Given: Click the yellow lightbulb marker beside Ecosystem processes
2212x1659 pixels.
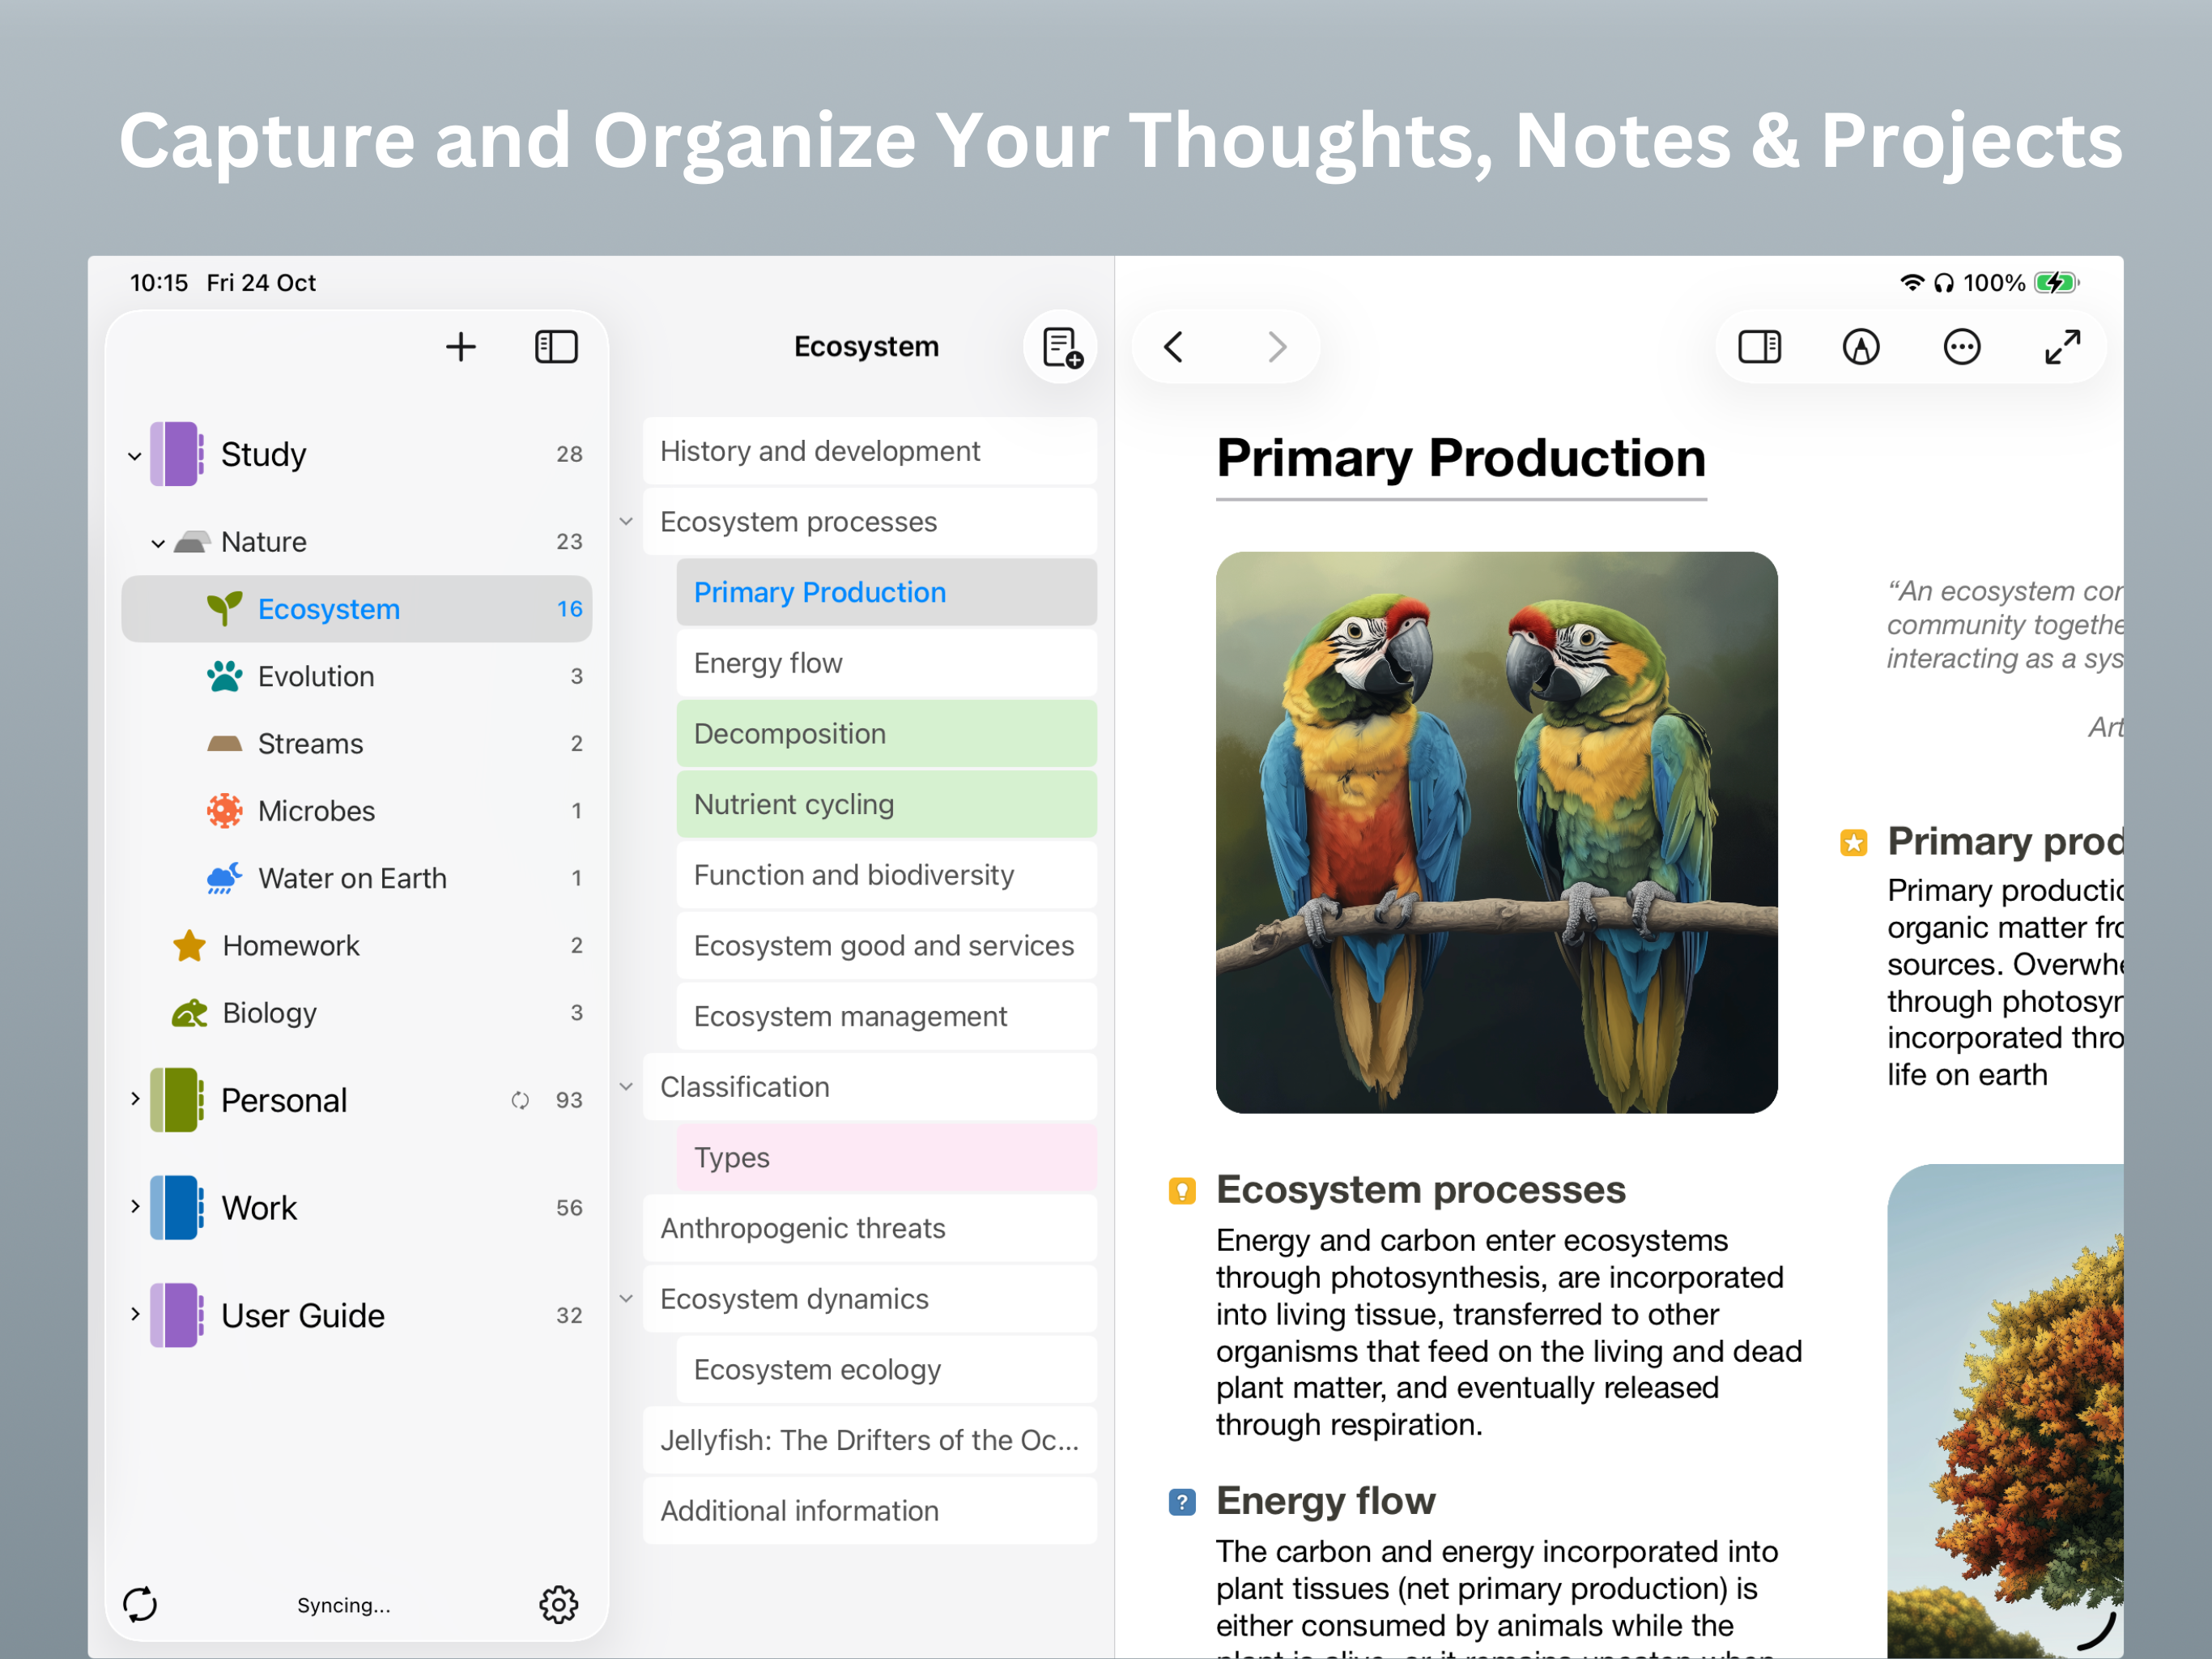Looking at the screenshot, I should coord(1181,1191).
